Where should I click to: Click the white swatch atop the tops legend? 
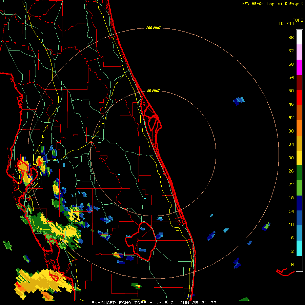(x=299, y=37)
